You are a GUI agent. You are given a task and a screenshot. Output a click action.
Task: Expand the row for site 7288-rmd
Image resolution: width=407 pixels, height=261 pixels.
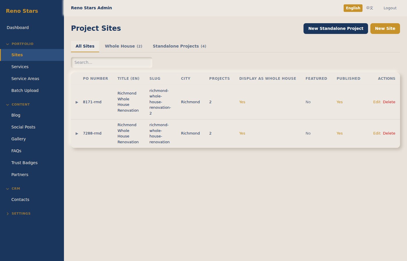coord(77,133)
